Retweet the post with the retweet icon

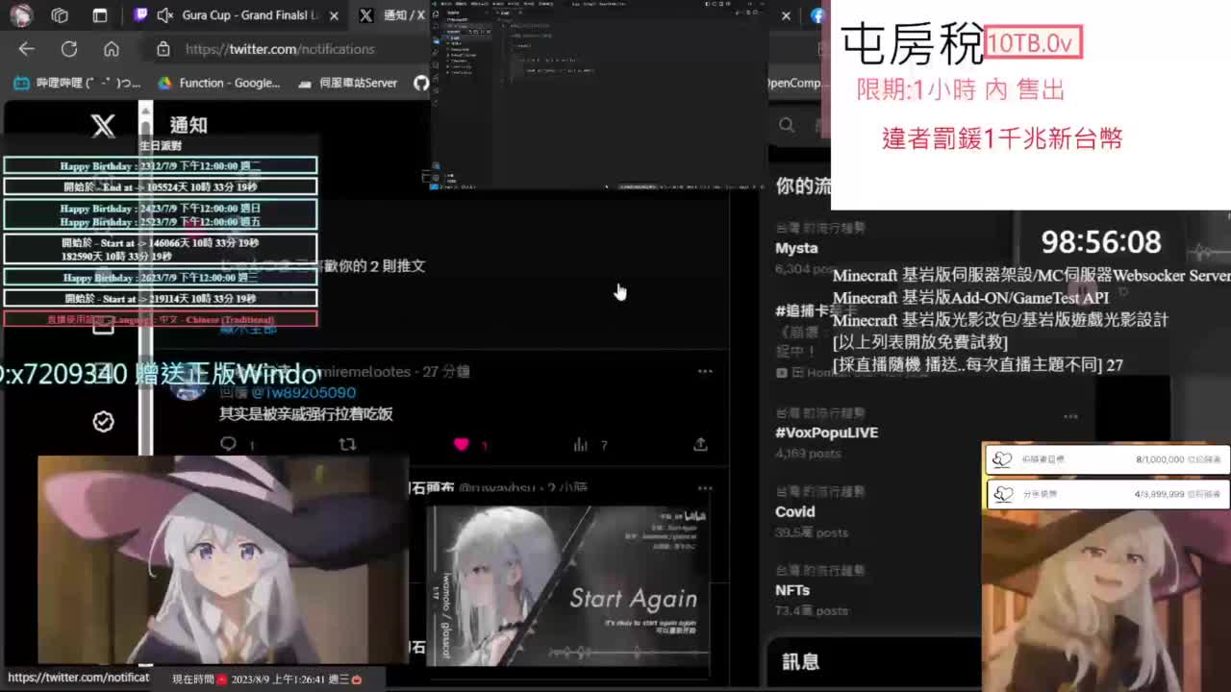pyautogui.click(x=347, y=444)
